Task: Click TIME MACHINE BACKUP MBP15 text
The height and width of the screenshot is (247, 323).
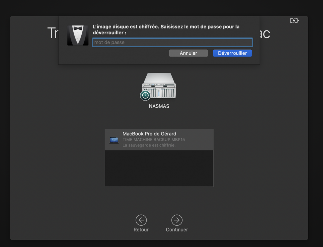Action: click(x=154, y=140)
